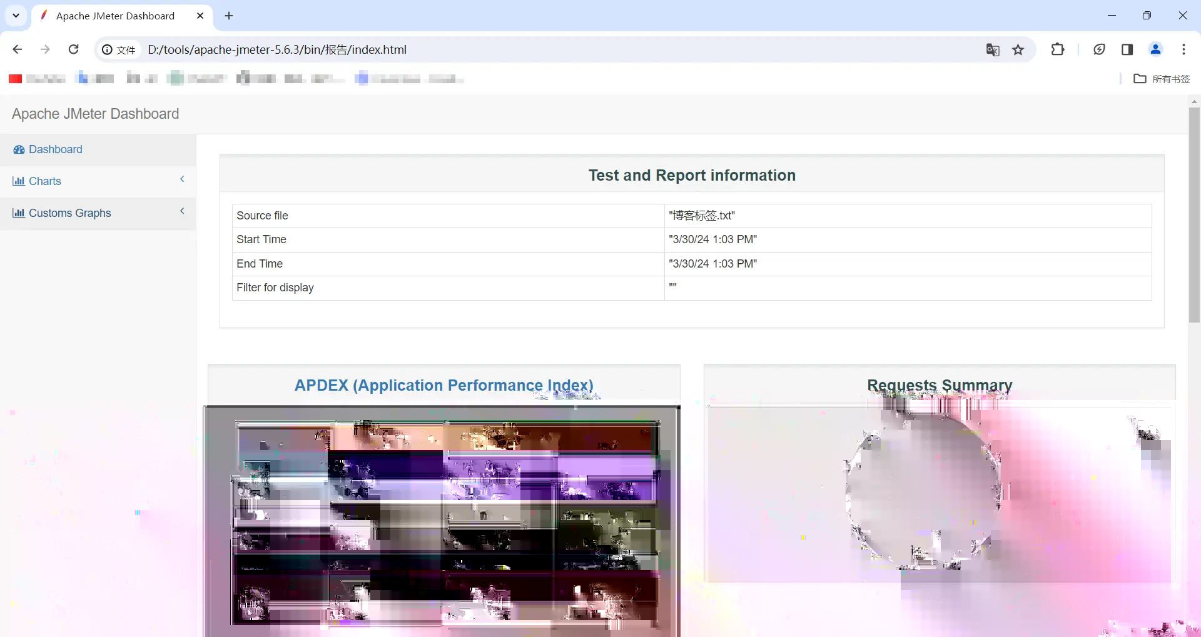The height and width of the screenshot is (637, 1201).
Task: Open the Dashboard sidebar item
Action: click(98, 149)
